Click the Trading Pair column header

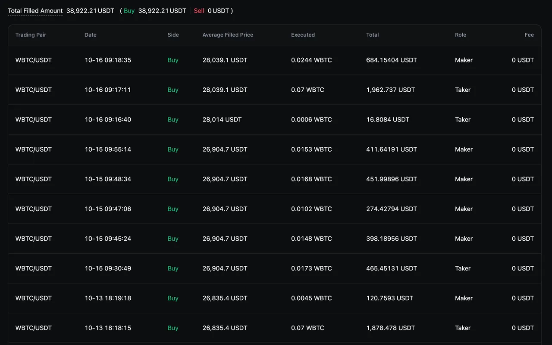point(31,35)
